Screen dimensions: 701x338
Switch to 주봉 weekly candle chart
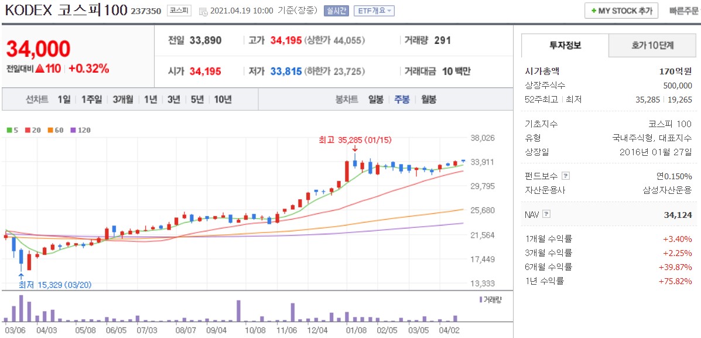point(402,99)
